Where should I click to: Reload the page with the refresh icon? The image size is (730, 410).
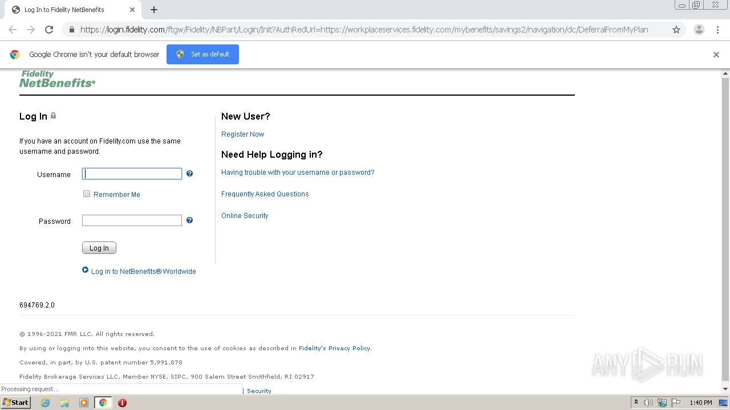49,30
